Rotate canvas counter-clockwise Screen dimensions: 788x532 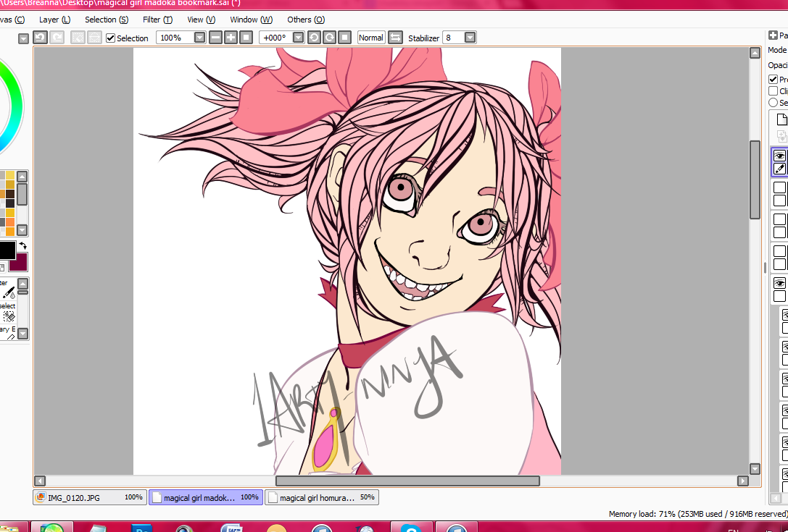click(x=314, y=38)
